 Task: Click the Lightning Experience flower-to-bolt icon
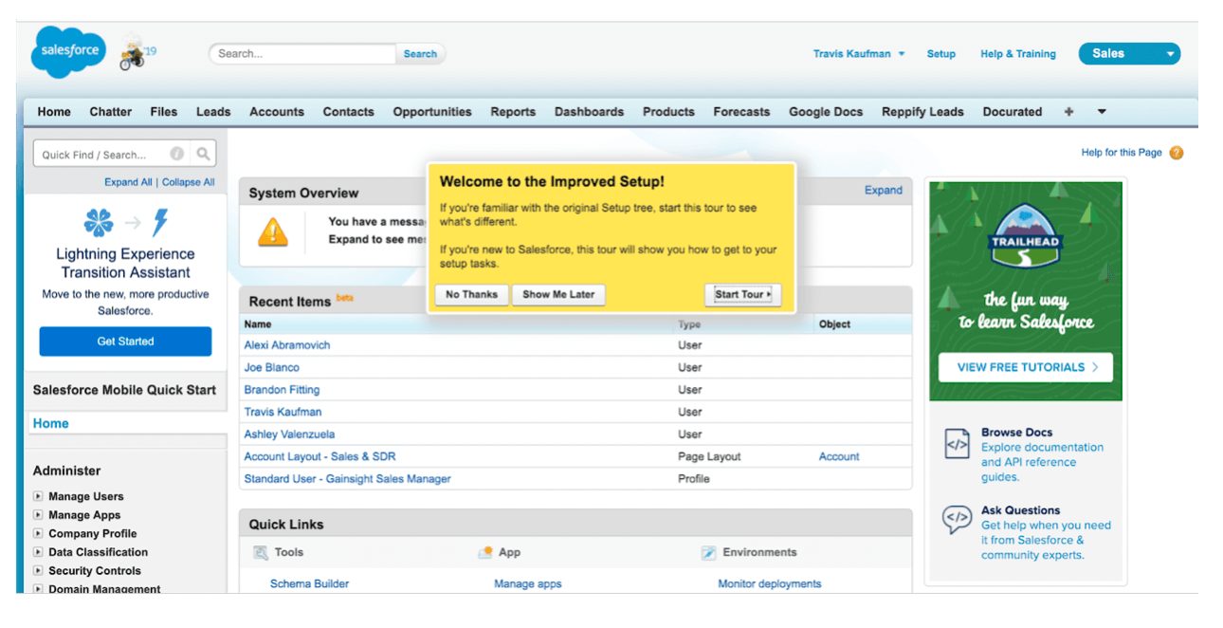pos(126,223)
